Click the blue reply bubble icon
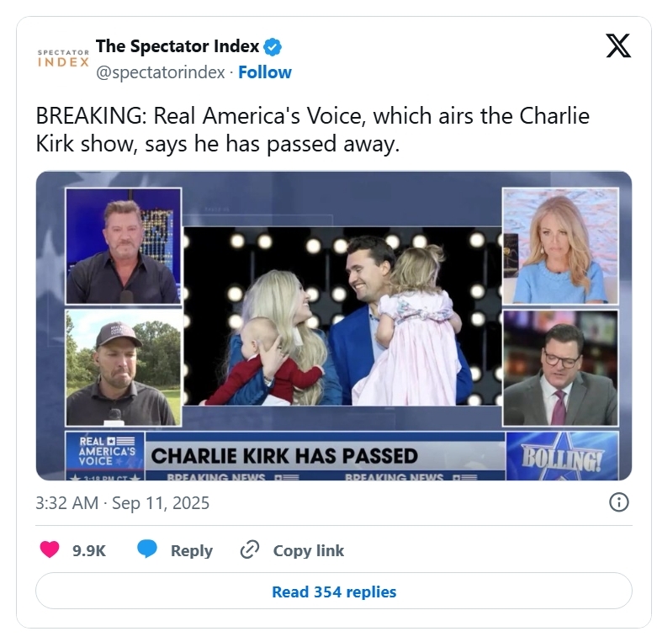 [147, 549]
